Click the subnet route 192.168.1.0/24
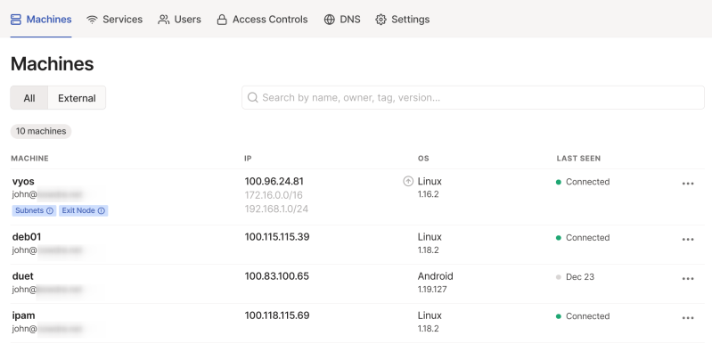This screenshot has width=712, height=344. coord(276,209)
